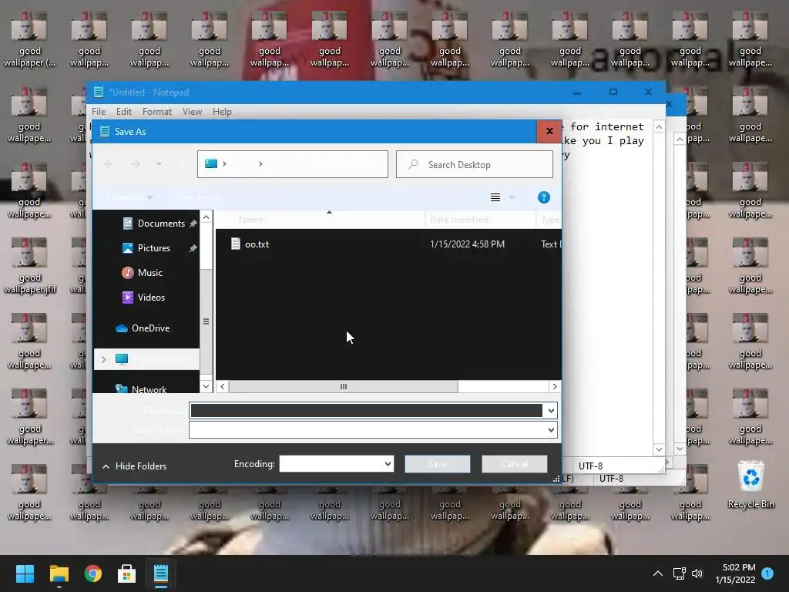Click Notepad taskbar icon
This screenshot has height=592, width=789.
(160, 573)
